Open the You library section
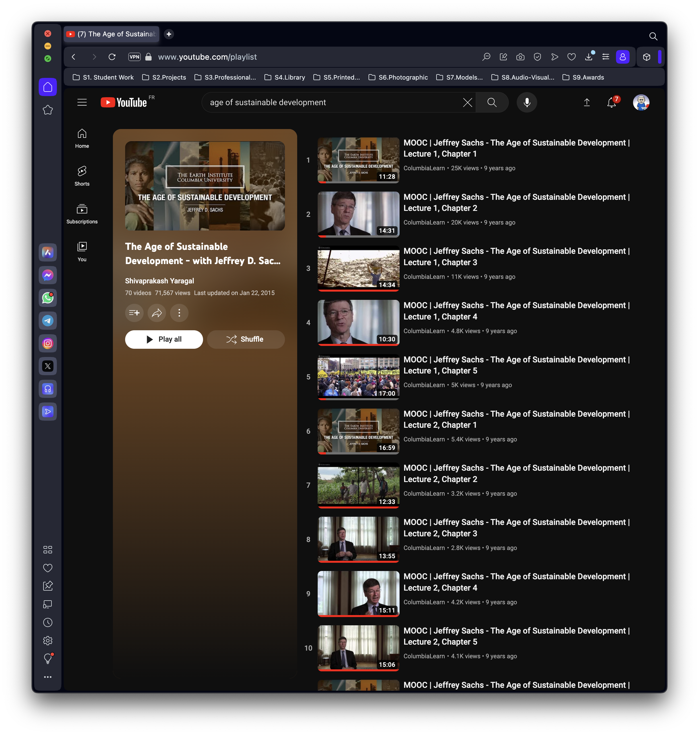 click(x=82, y=252)
